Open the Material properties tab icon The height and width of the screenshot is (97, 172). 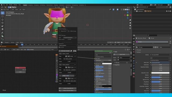point(134,73)
